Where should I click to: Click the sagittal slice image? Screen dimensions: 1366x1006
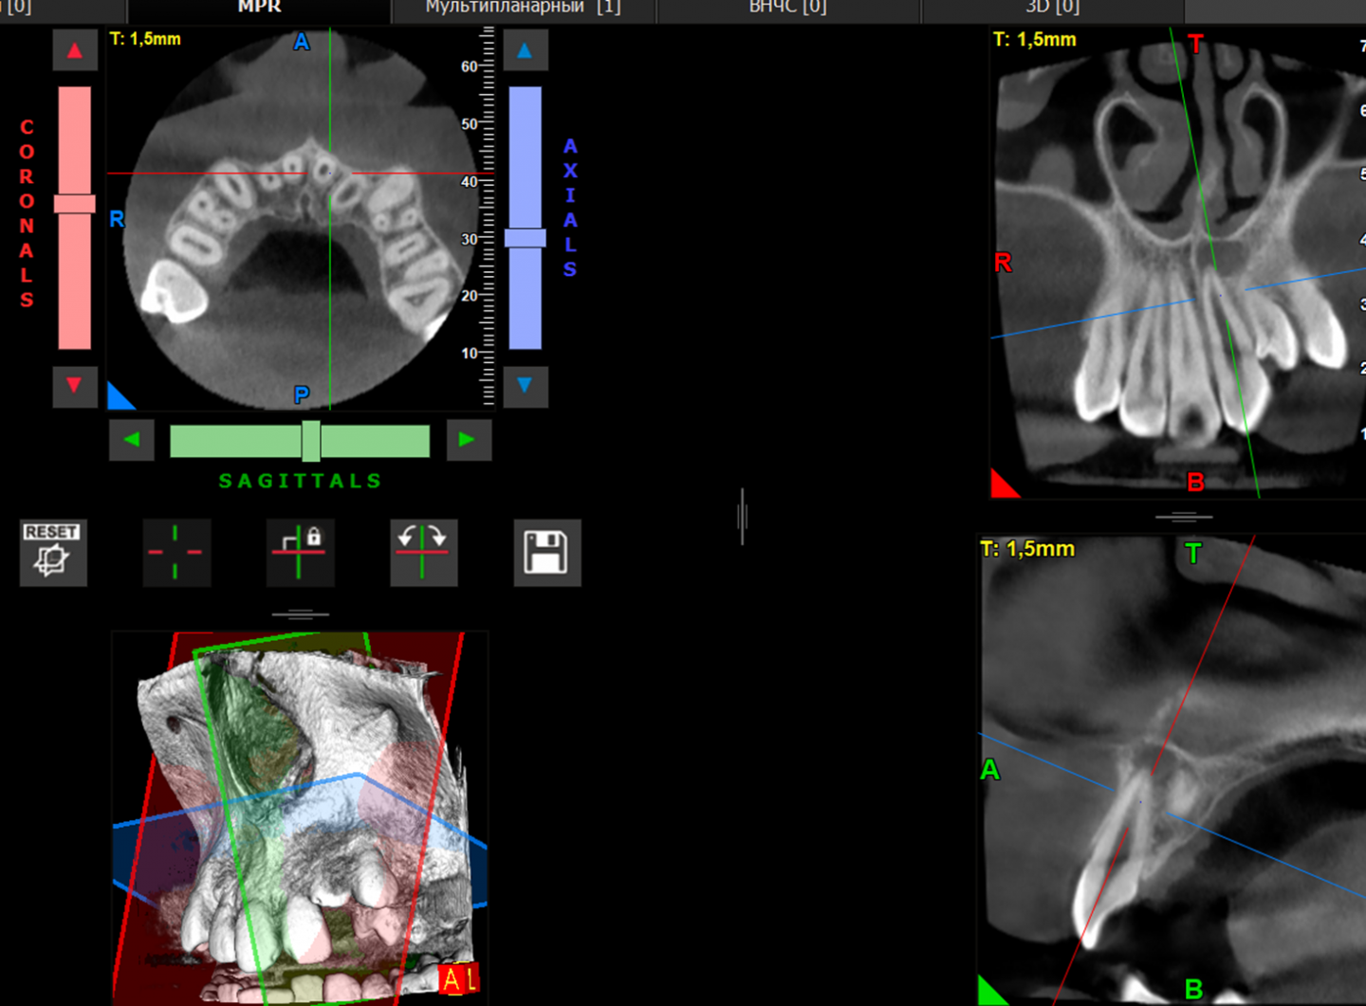[1172, 770]
